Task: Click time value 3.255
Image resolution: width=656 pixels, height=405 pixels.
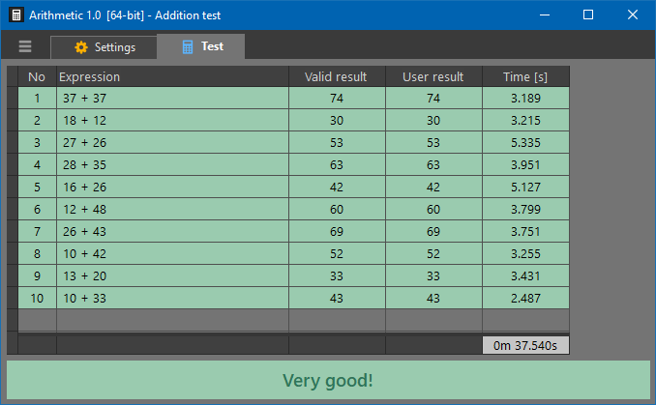Action: [525, 253]
